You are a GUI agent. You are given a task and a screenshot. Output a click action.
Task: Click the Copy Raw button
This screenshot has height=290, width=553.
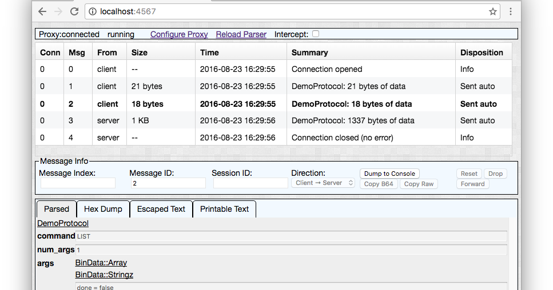tap(419, 184)
